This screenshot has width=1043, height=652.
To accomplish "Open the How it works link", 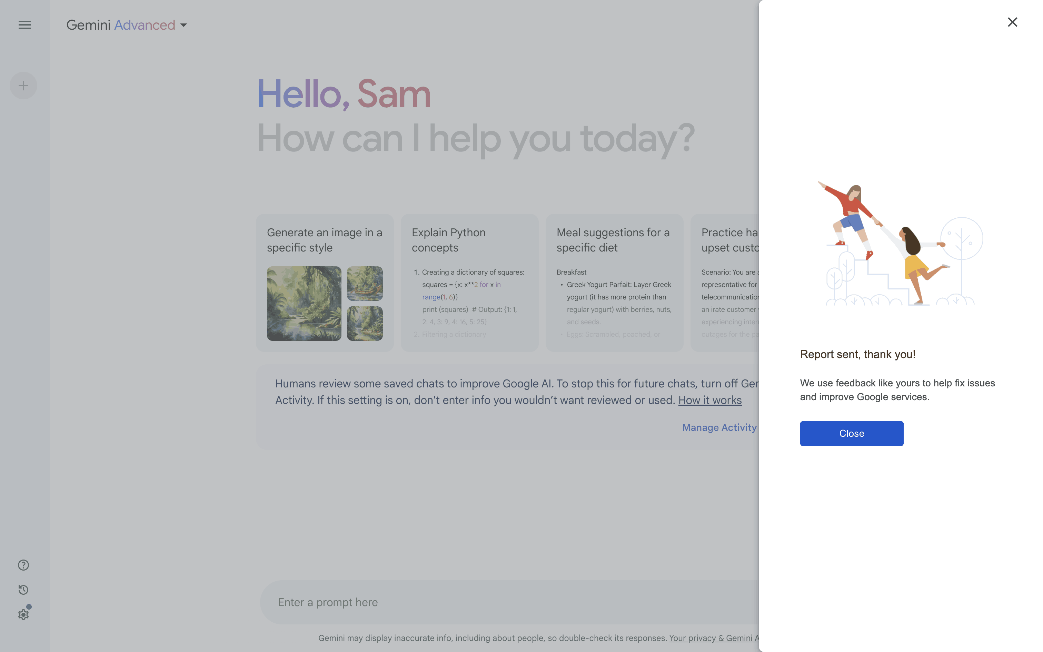I will click(x=710, y=400).
